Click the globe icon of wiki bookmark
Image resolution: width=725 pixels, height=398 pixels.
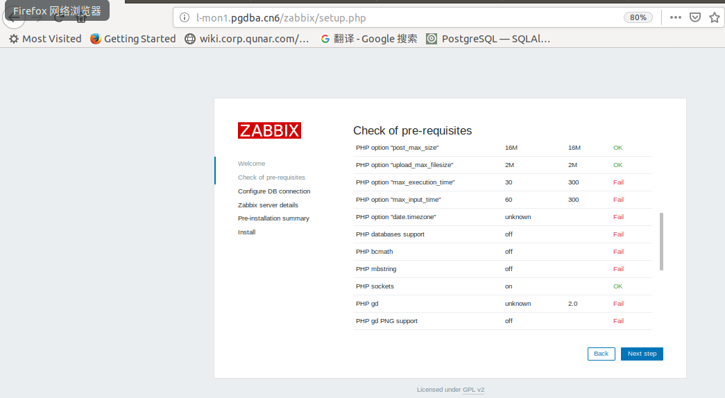(190, 39)
